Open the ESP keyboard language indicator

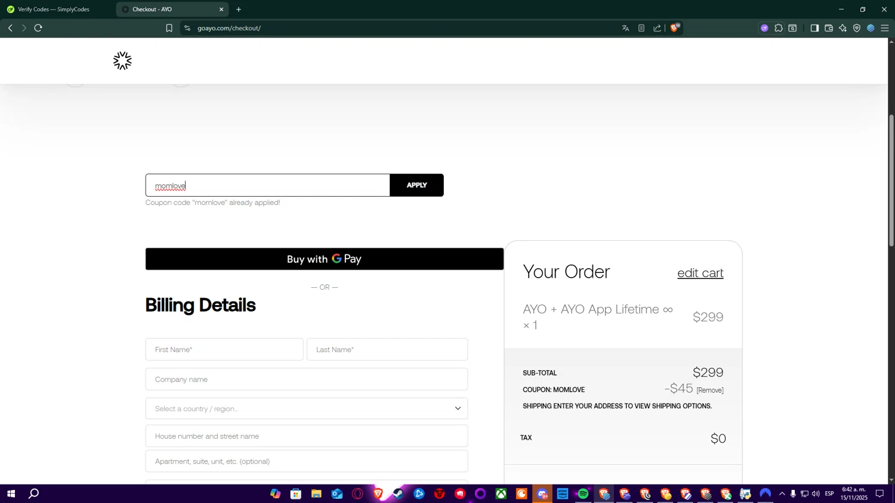[x=829, y=493]
